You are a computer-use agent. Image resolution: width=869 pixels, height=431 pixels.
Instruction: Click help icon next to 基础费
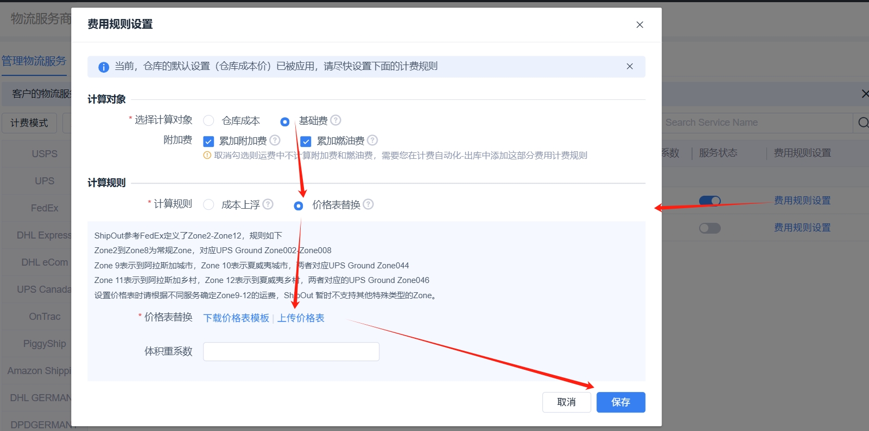click(x=336, y=120)
